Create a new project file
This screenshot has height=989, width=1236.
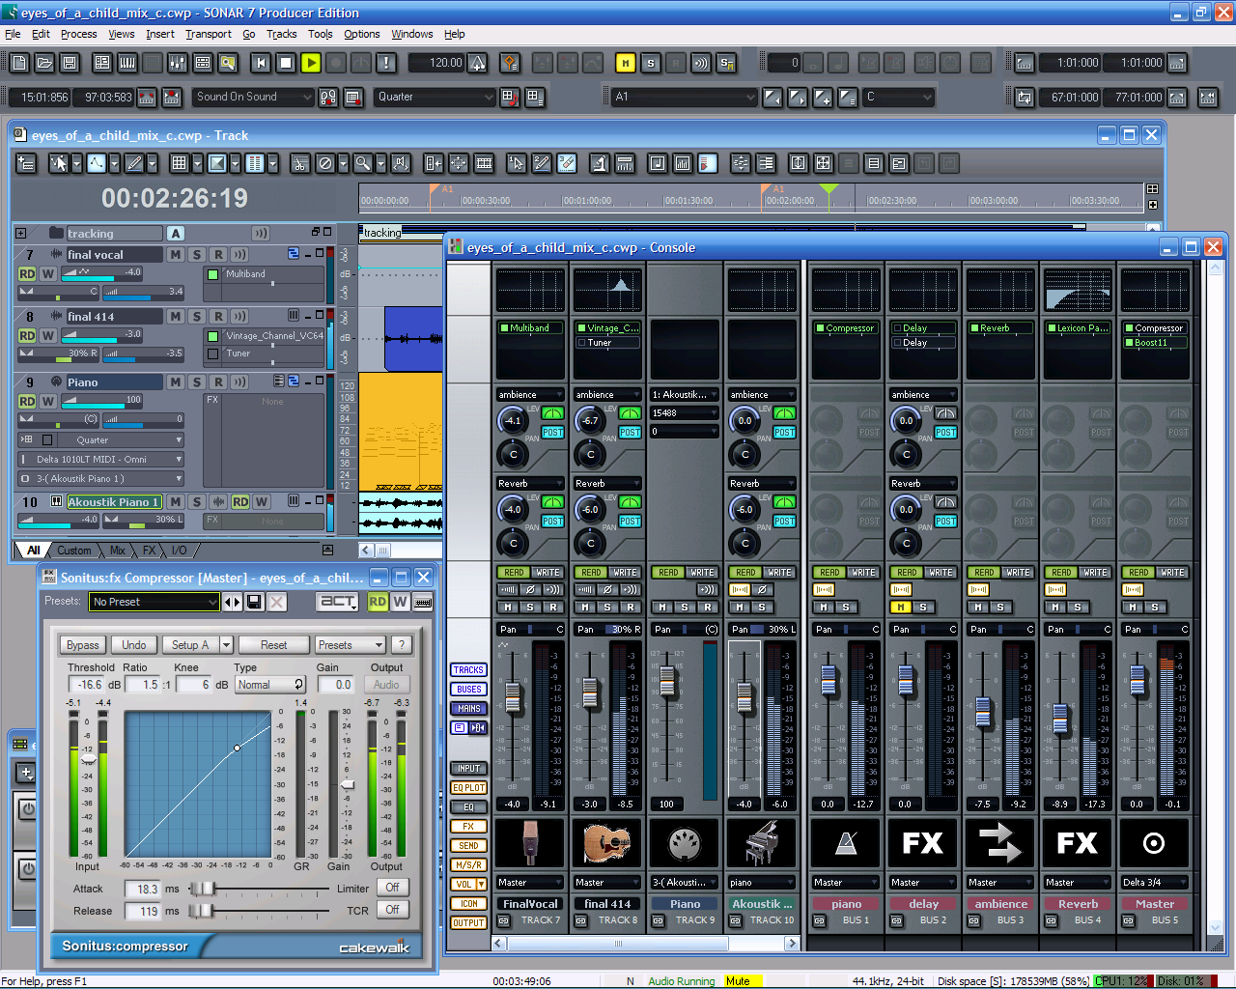[x=19, y=63]
